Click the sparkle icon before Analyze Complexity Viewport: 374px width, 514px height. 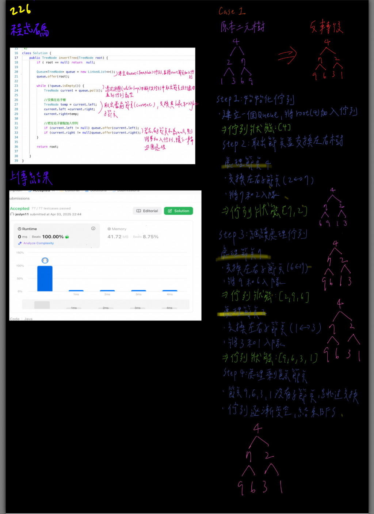20,243
